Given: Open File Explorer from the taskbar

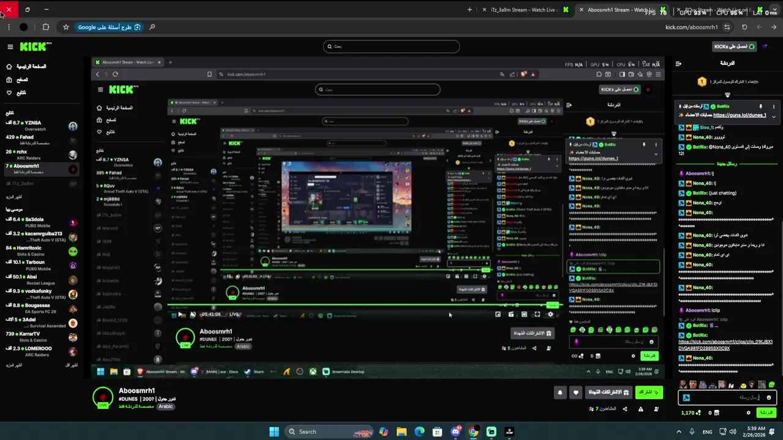Looking at the screenshot, I should coord(401,431).
